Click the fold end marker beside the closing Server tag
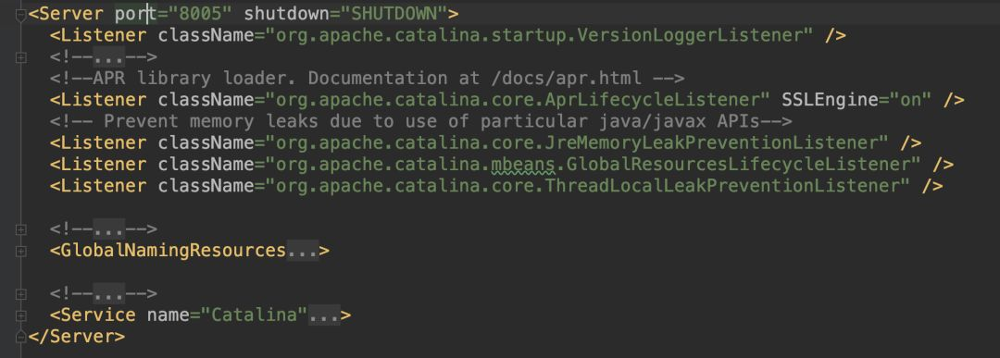The height and width of the screenshot is (358, 1000). point(21,336)
